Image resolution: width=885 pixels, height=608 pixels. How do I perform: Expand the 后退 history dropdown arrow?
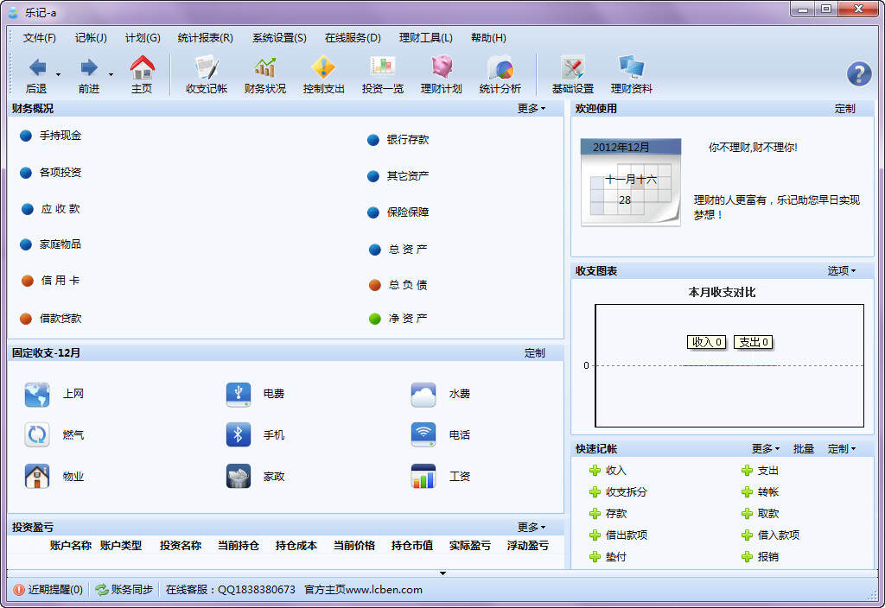(58, 74)
